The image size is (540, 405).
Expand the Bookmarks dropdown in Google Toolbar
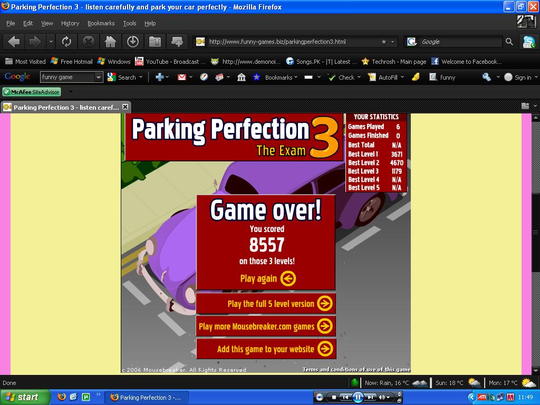pyautogui.click(x=296, y=77)
